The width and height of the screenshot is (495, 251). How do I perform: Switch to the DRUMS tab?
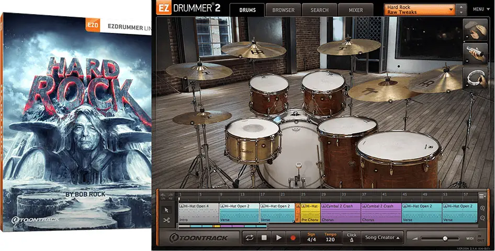247,10
